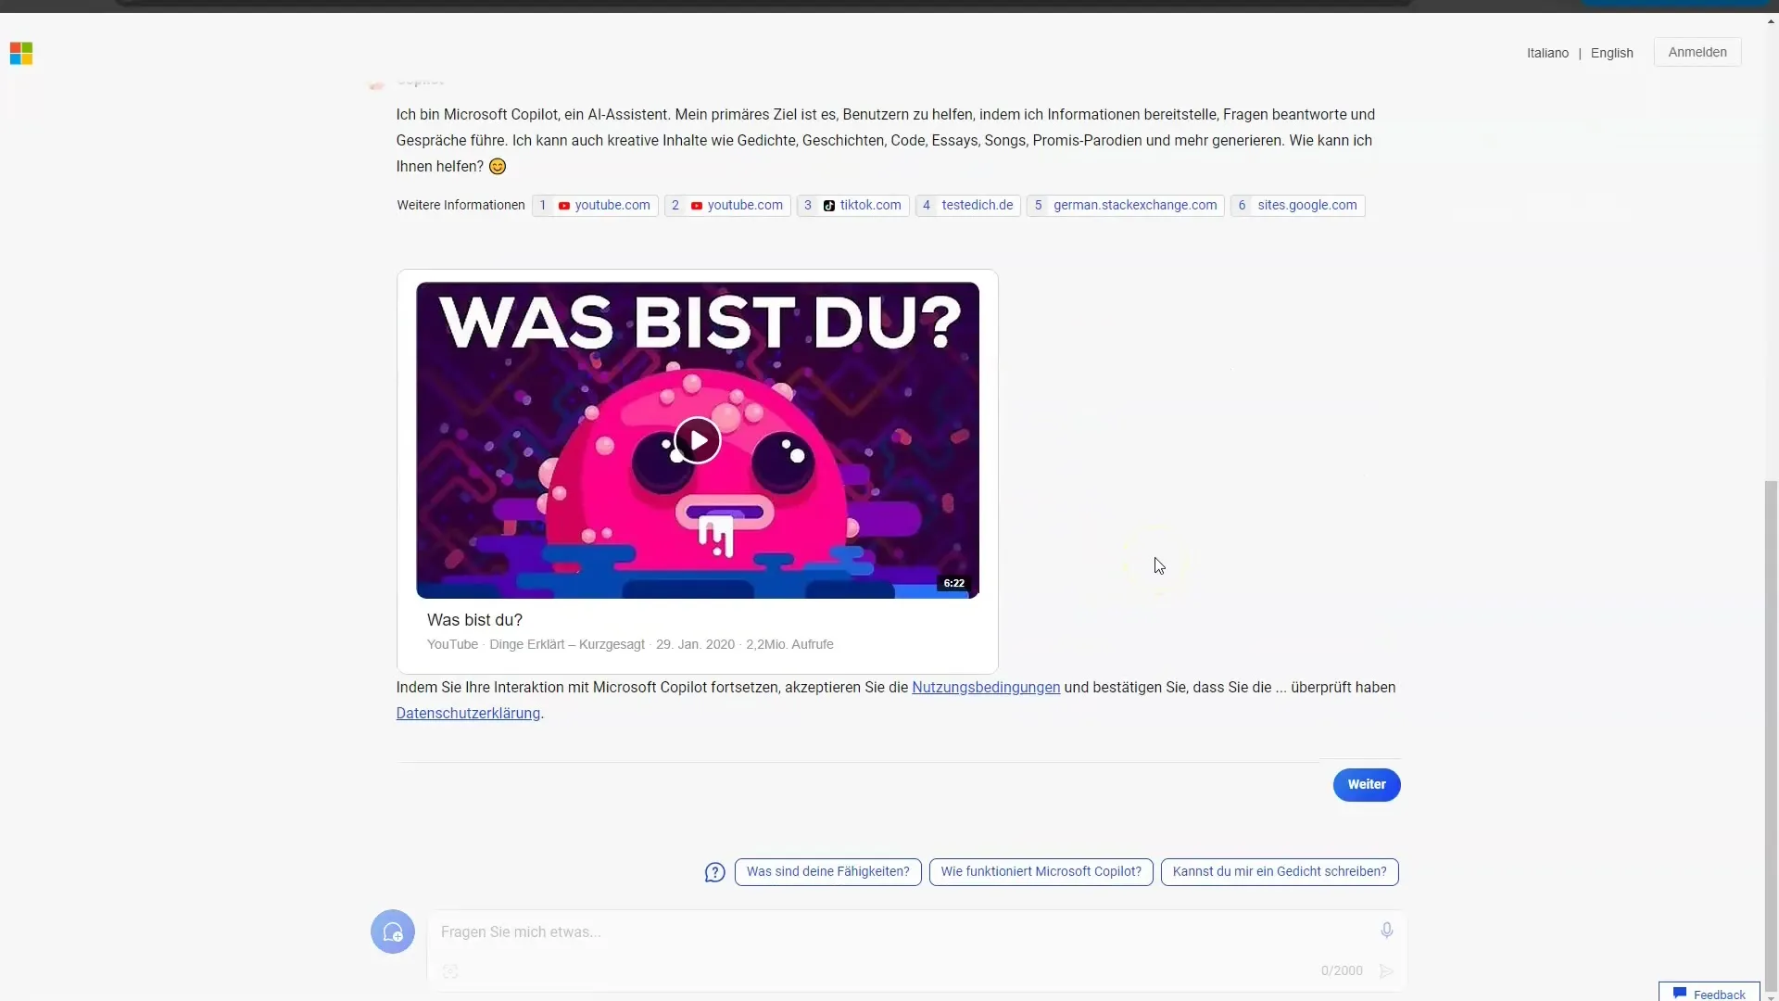Expand source reference 6 sites.google.com
This screenshot has height=1001, width=1779.
click(x=1299, y=204)
